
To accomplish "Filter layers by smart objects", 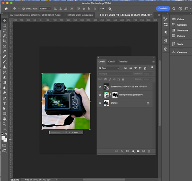I will click(x=145, y=68).
